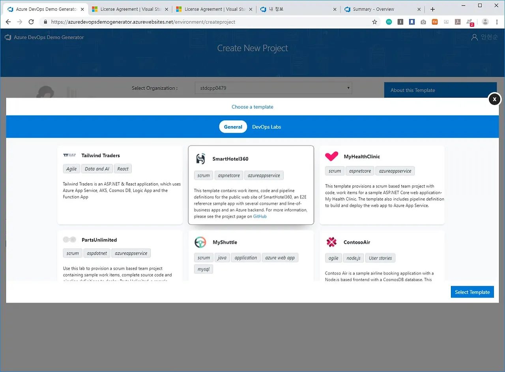Click the Azure DevOps Demo Generator header link

49,37
